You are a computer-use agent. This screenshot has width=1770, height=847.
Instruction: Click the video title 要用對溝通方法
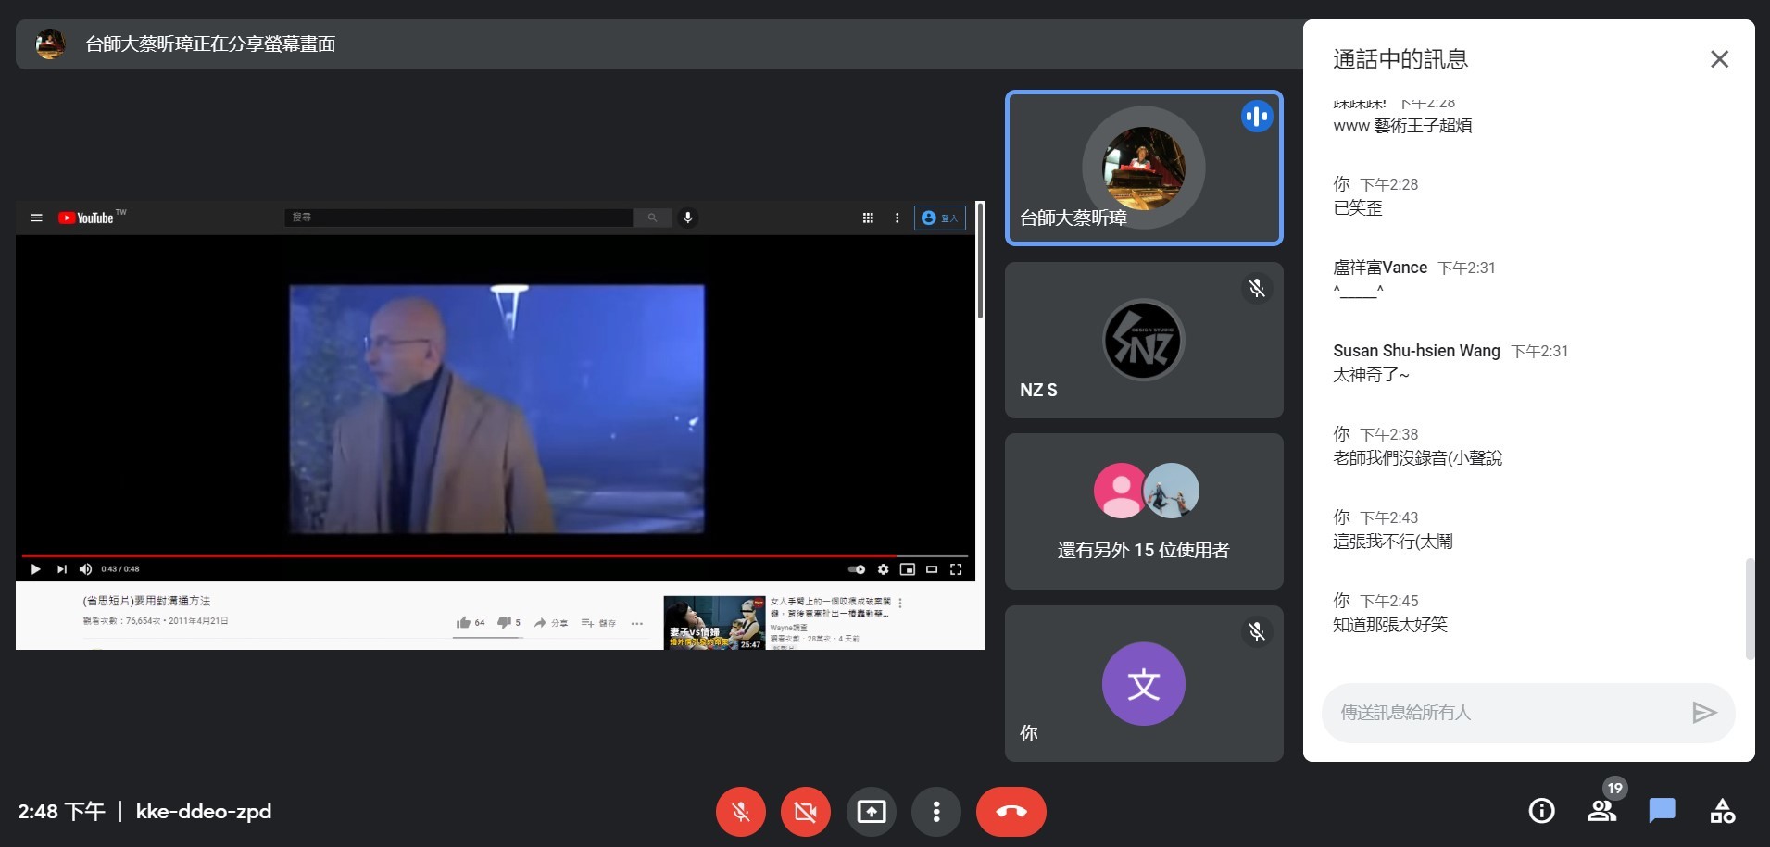click(x=146, y=601)
